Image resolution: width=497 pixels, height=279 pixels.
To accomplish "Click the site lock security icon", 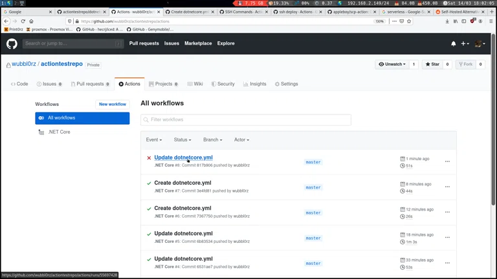I will [x=77, y=21].
